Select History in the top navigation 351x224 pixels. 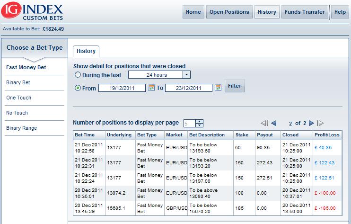click(x=267, y=12)
